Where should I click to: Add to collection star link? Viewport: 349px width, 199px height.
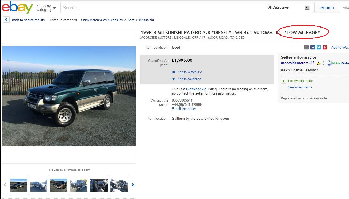pos(187,79)
